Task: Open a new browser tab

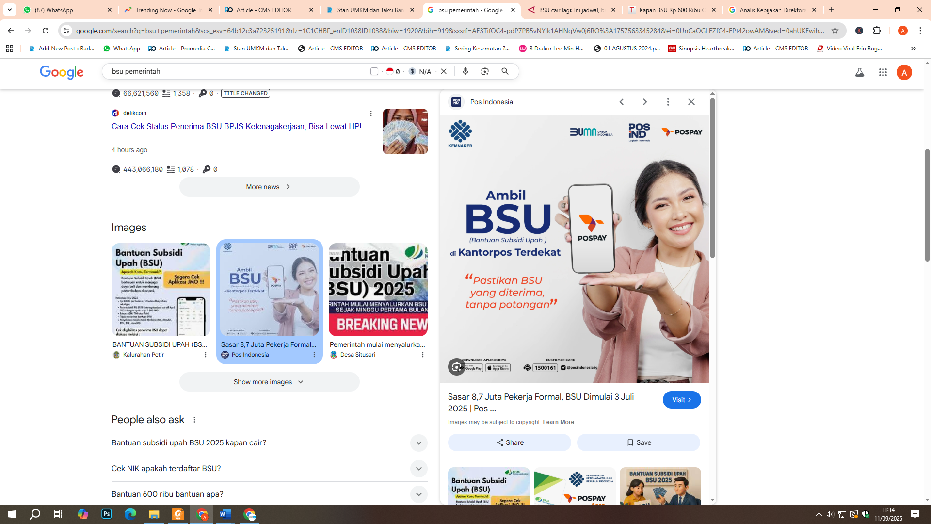Action: click(832, 10)
